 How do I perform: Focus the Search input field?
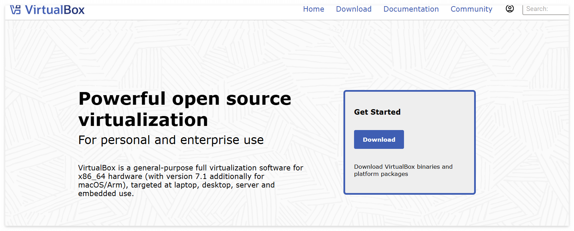pyautogui.click(x=546, y=9)
